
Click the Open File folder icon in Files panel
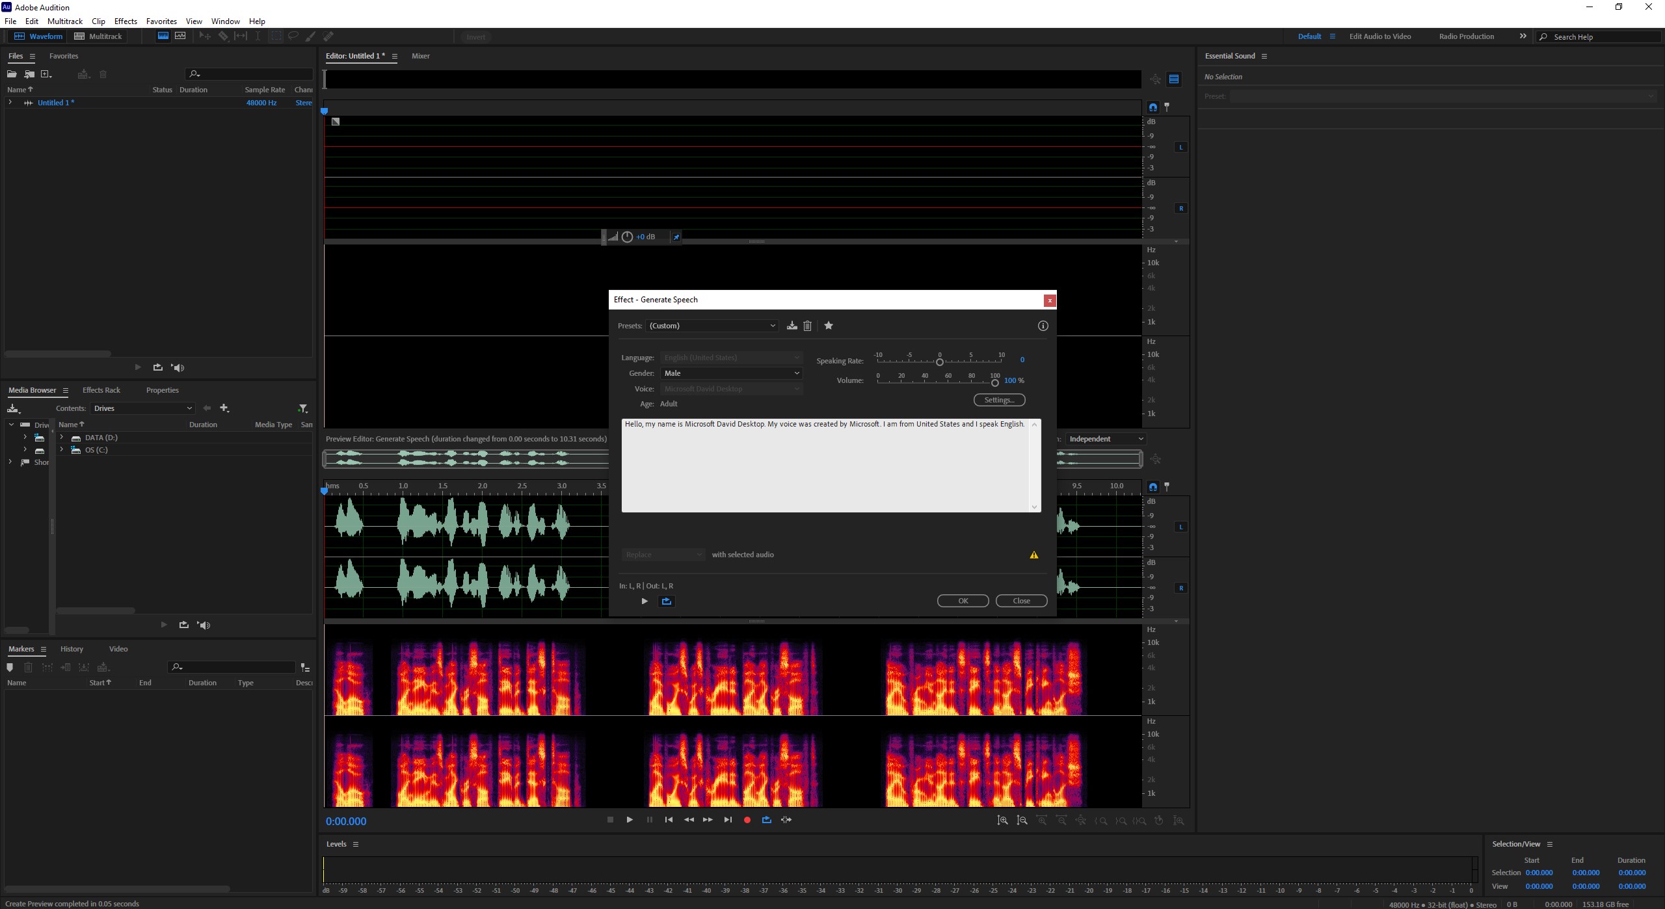(x=12, y=74)
